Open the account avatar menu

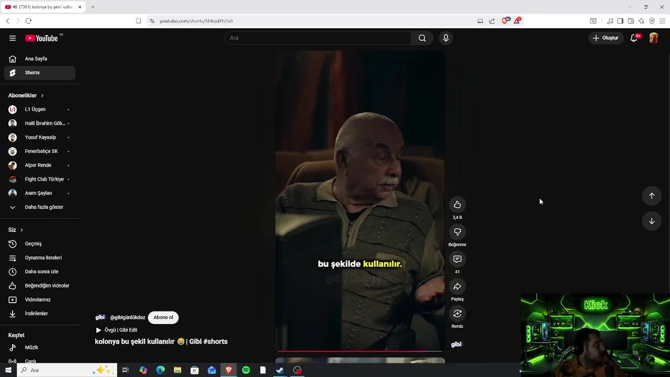[x=654, y=38]
